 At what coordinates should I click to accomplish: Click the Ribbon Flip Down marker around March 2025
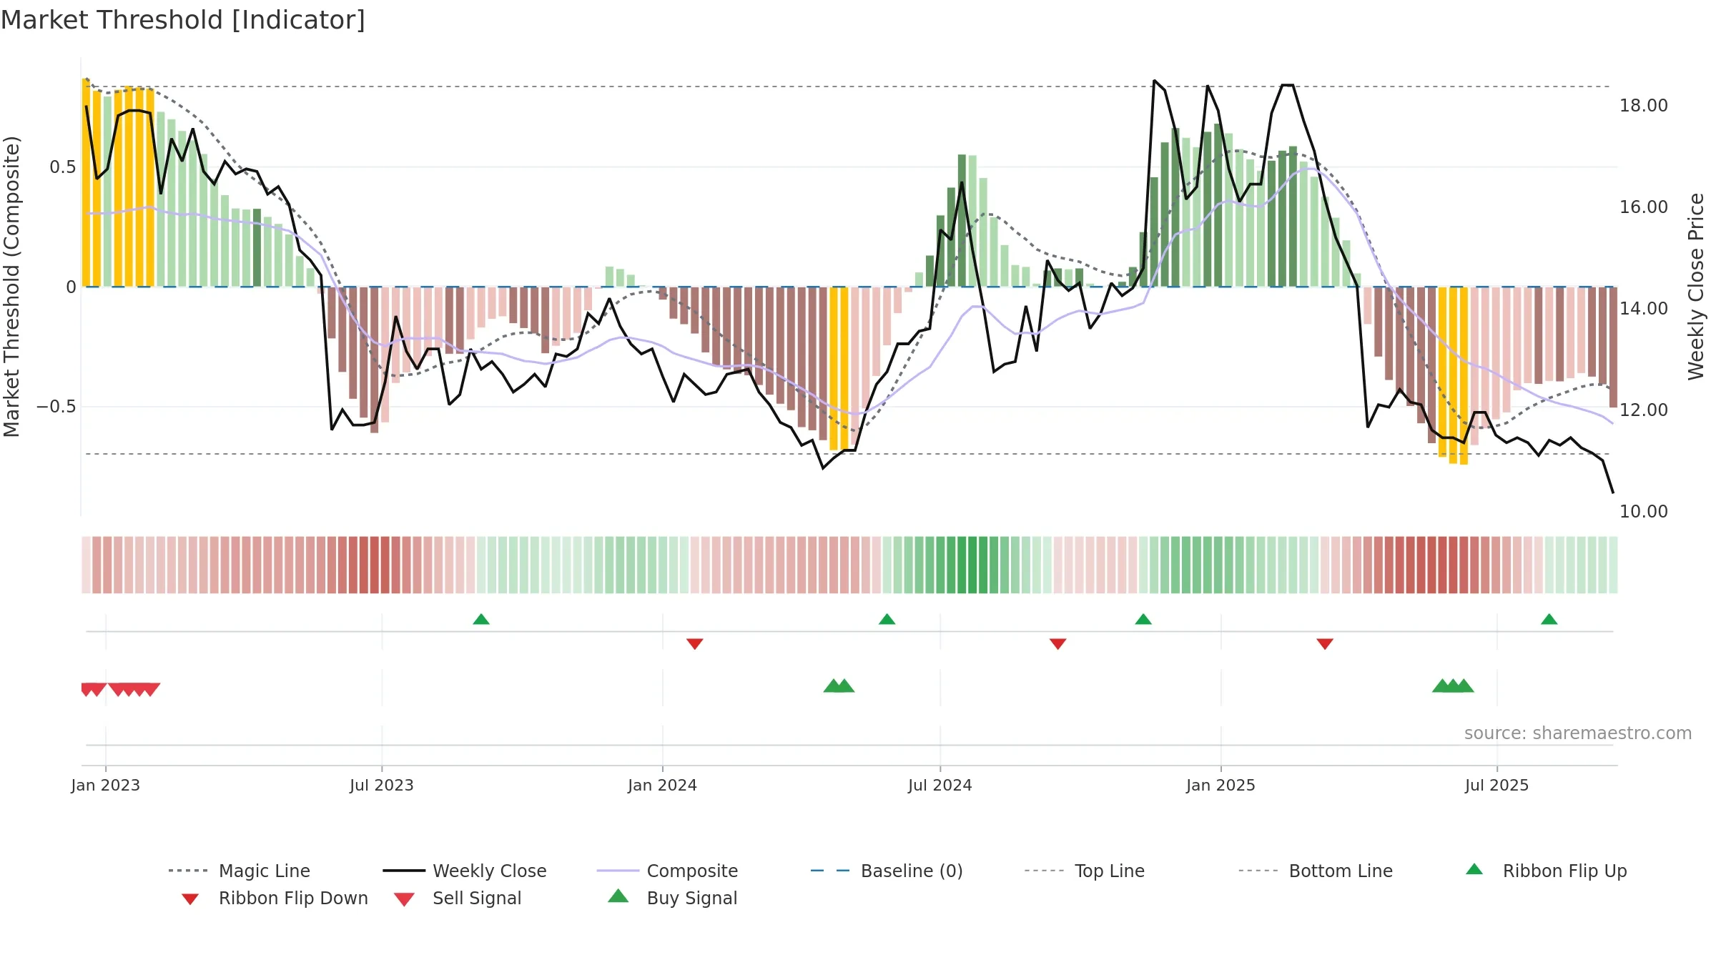[1325, 644]
